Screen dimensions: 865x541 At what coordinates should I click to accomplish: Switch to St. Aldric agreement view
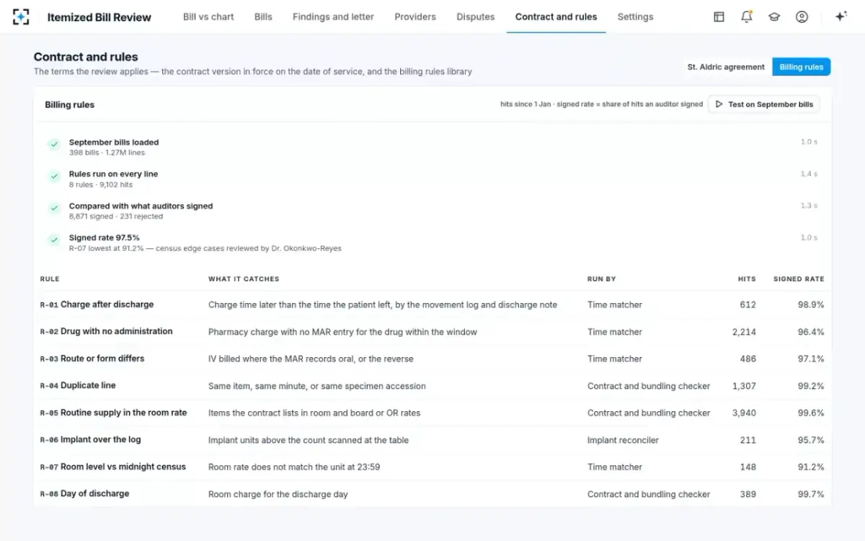click(x=726, y=67)
